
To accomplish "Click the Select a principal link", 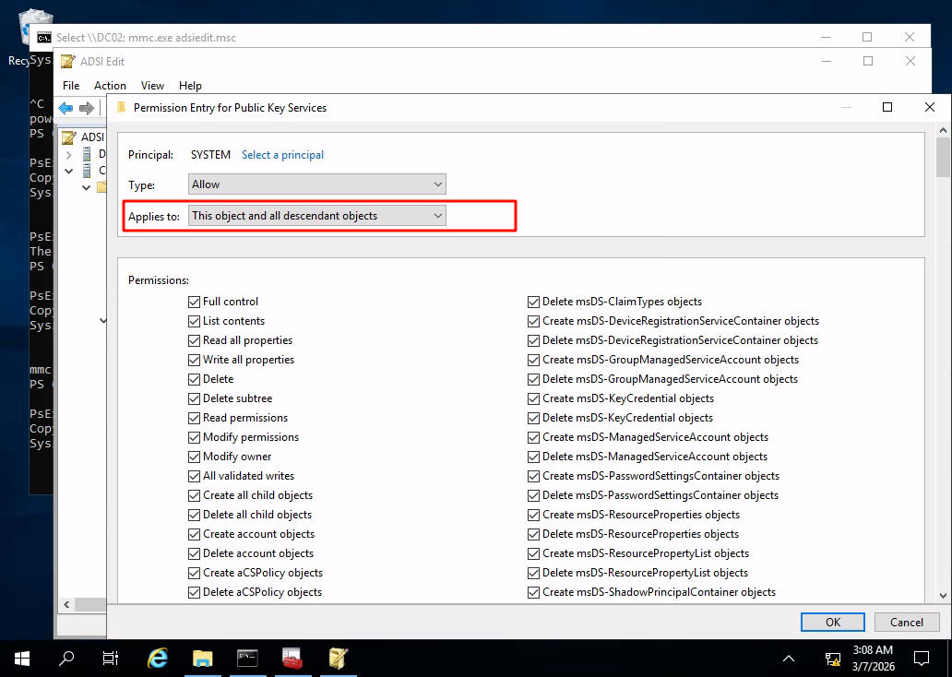I will click(x=282, y=155).
